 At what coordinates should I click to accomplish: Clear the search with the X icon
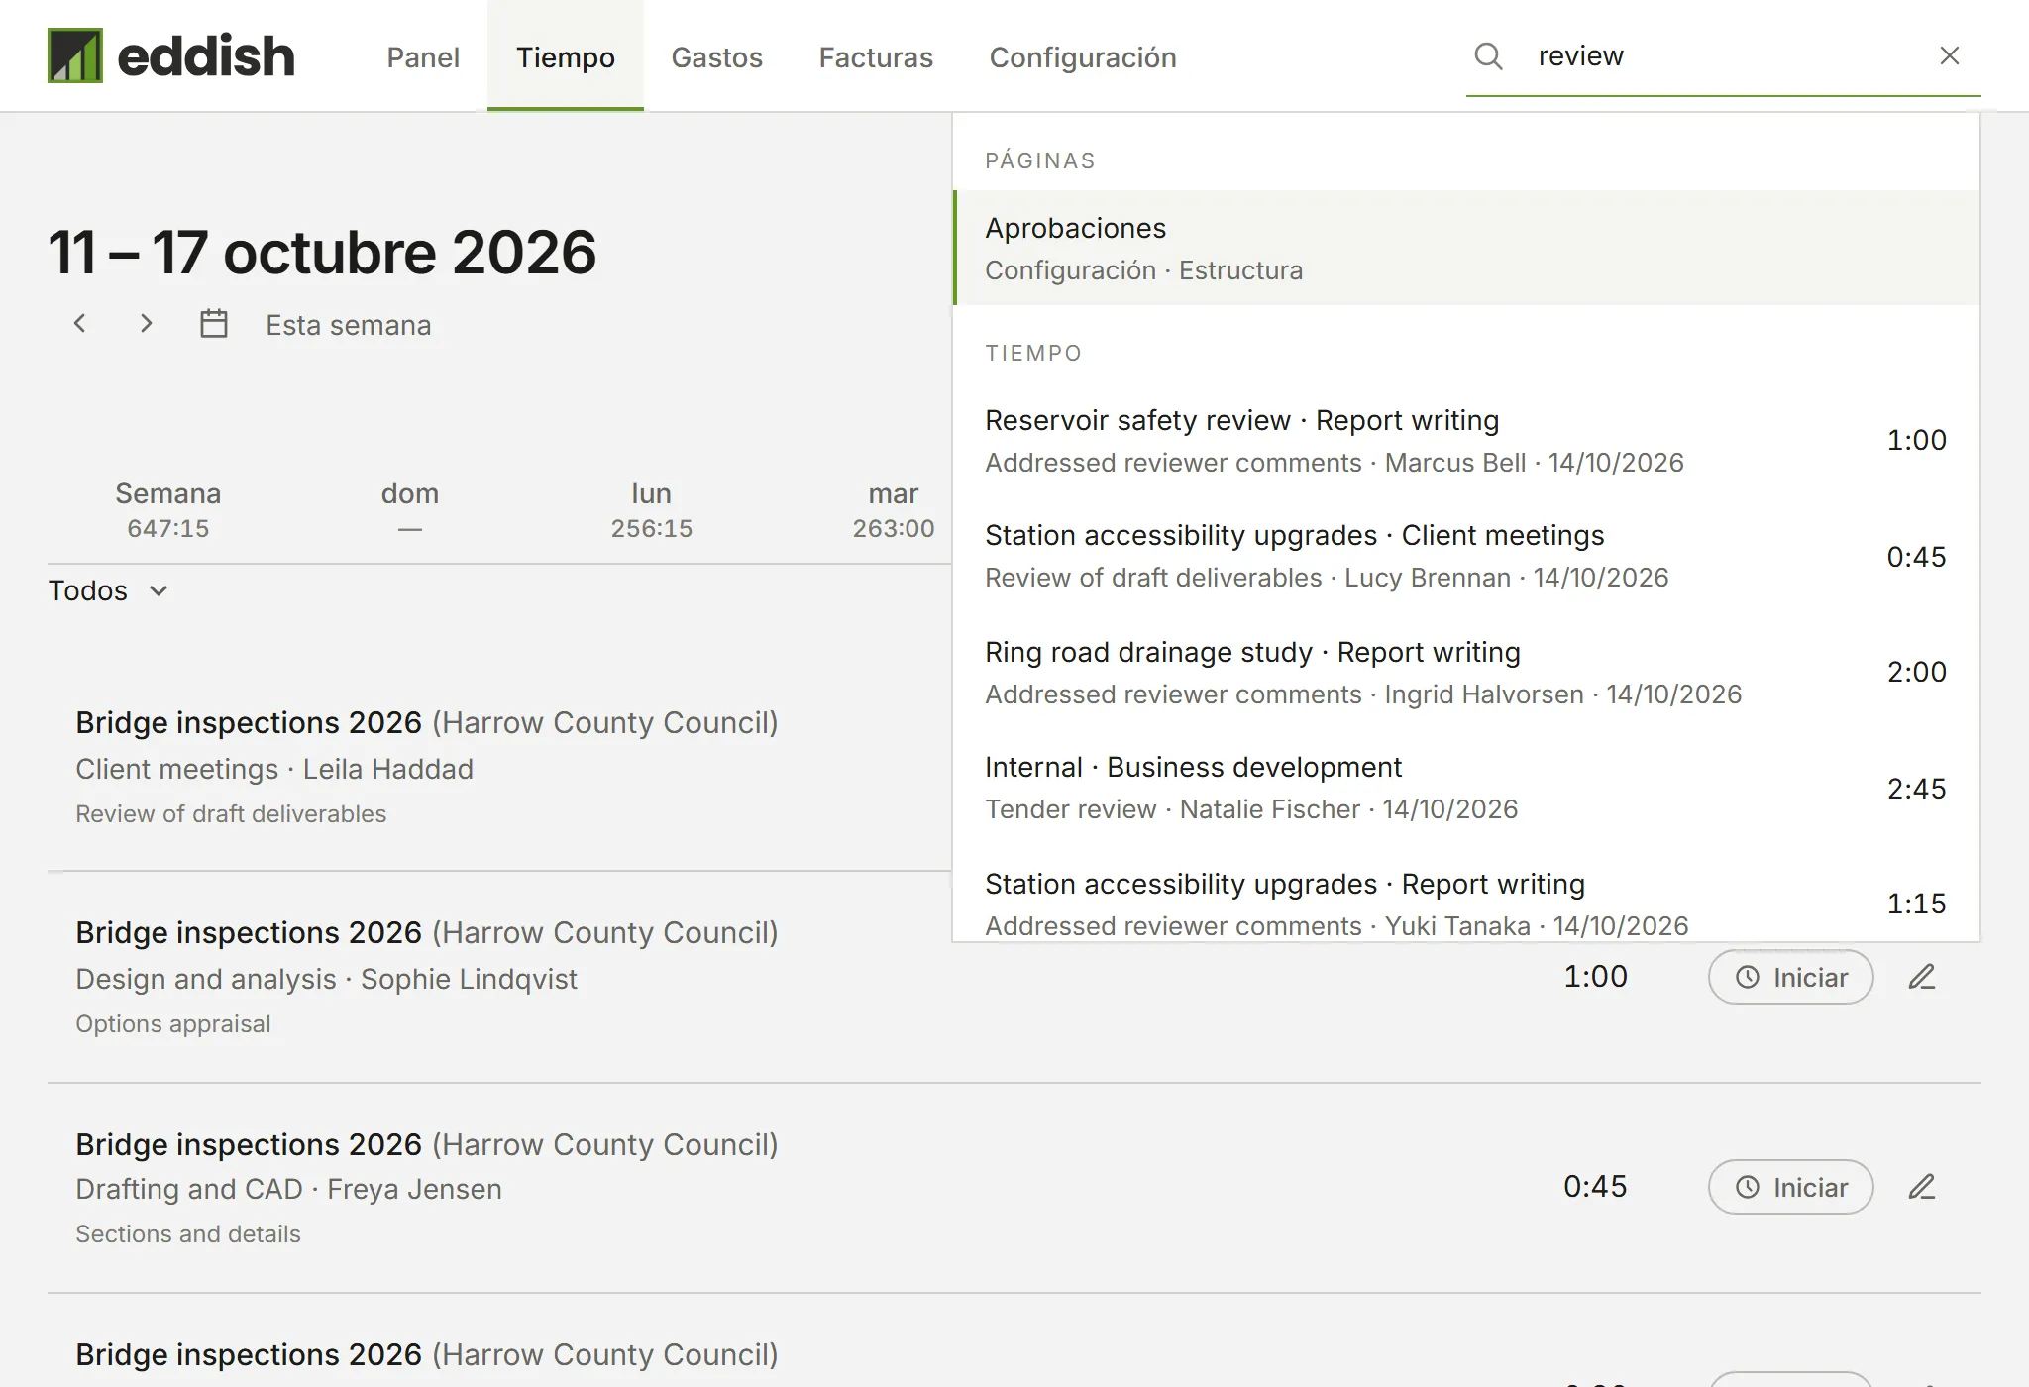point(1949,55)
